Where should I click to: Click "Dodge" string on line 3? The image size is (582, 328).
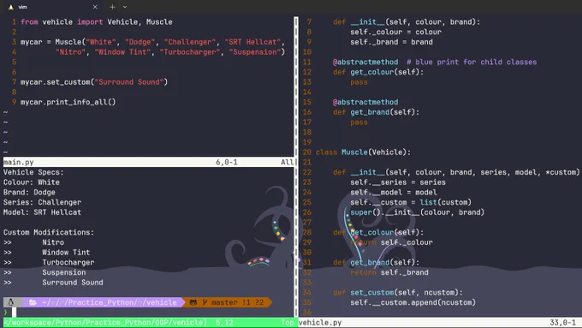[x=140, y=42]
